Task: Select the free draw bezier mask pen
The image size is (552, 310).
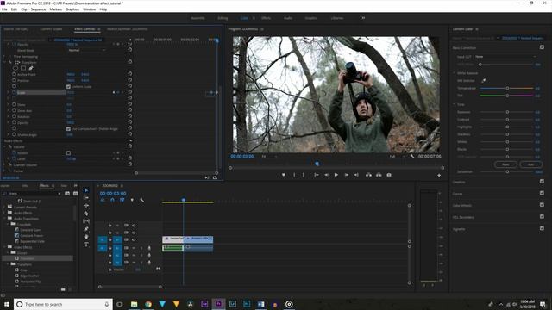Action: pos(31,68)
